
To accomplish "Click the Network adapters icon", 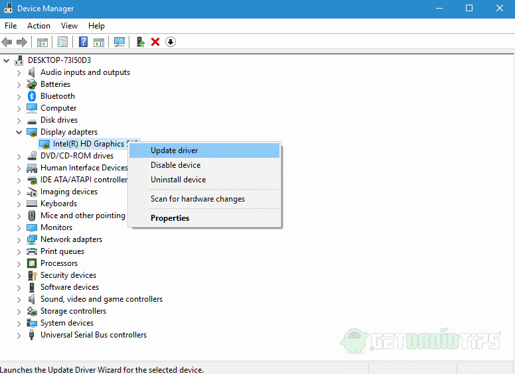I will (x=32, y=239).
